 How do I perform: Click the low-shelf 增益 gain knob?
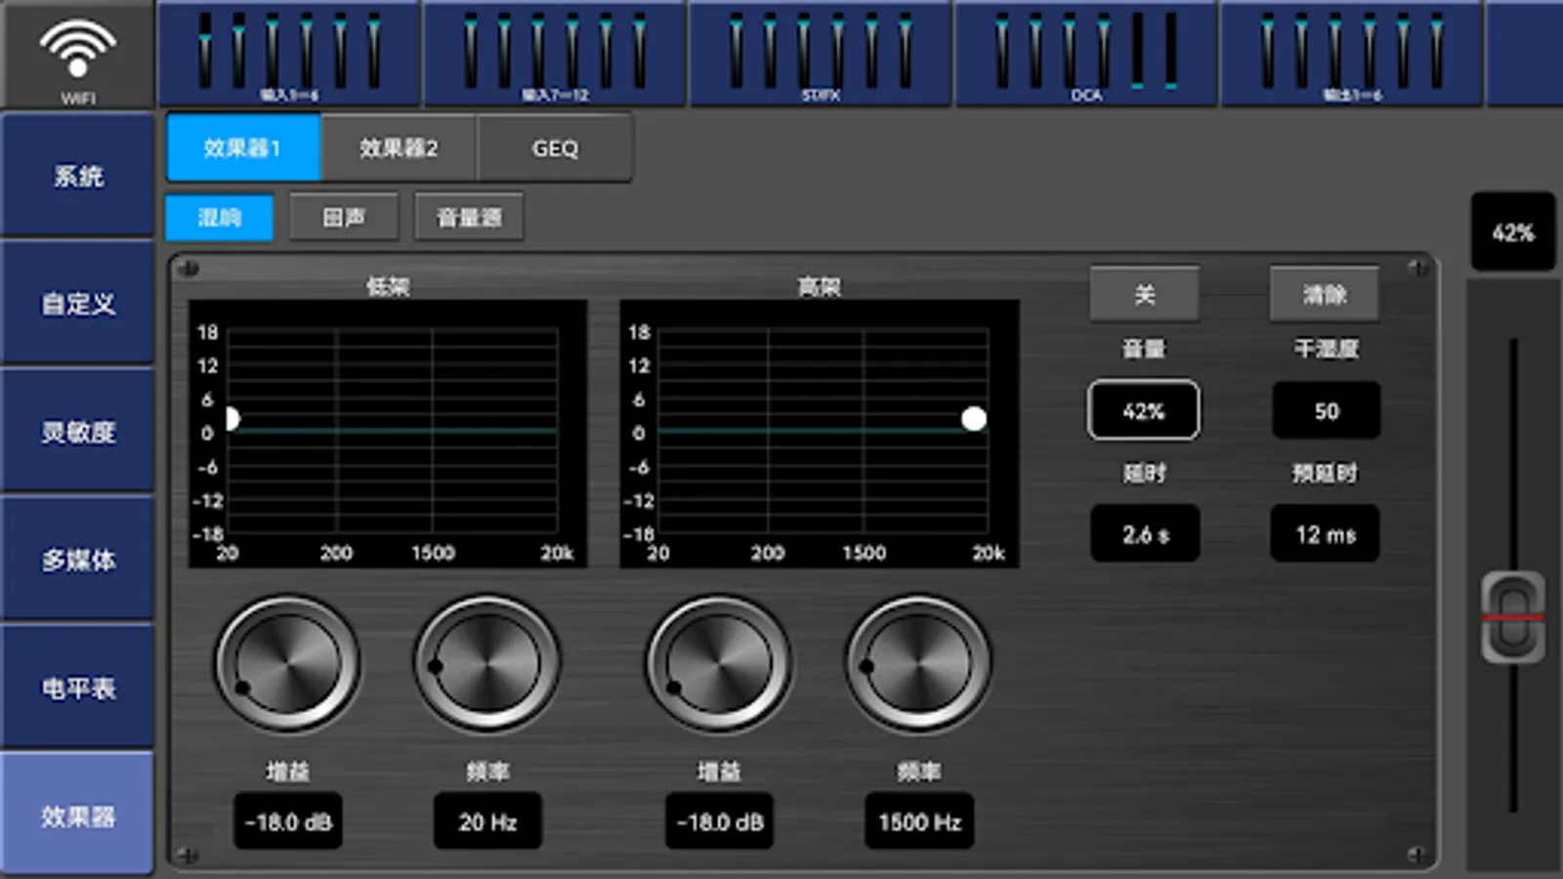(x=287, y=664)
